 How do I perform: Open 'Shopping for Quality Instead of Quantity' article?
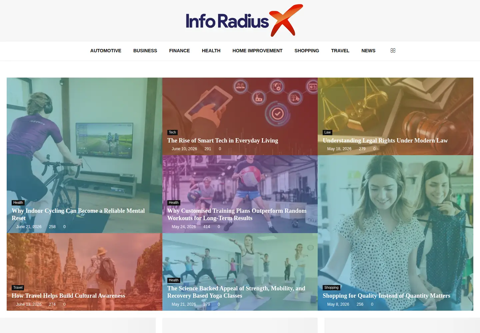[386, 296]
